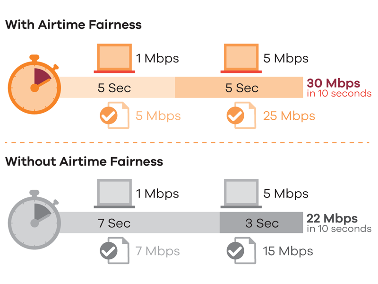Click the gray checked file beside 15 Mbps

[241, 251]
